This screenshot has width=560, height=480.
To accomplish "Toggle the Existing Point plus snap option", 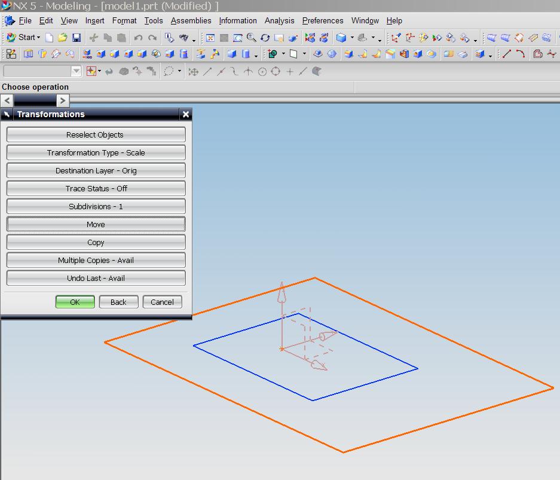I will point(290,72).
